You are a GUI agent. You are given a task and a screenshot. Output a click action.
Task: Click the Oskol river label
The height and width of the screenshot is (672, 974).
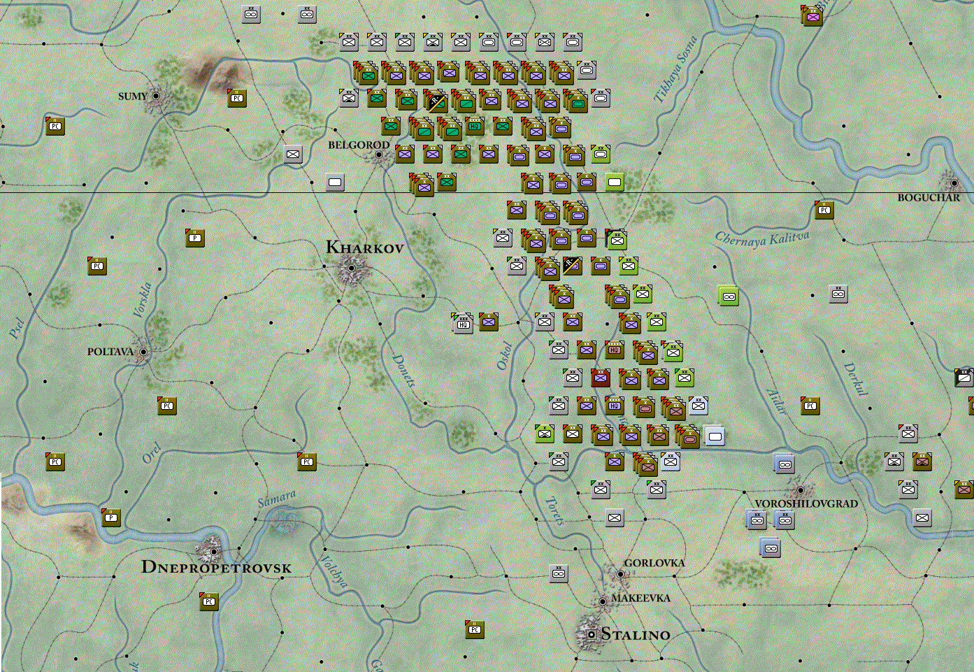click(x=504, y=355)
